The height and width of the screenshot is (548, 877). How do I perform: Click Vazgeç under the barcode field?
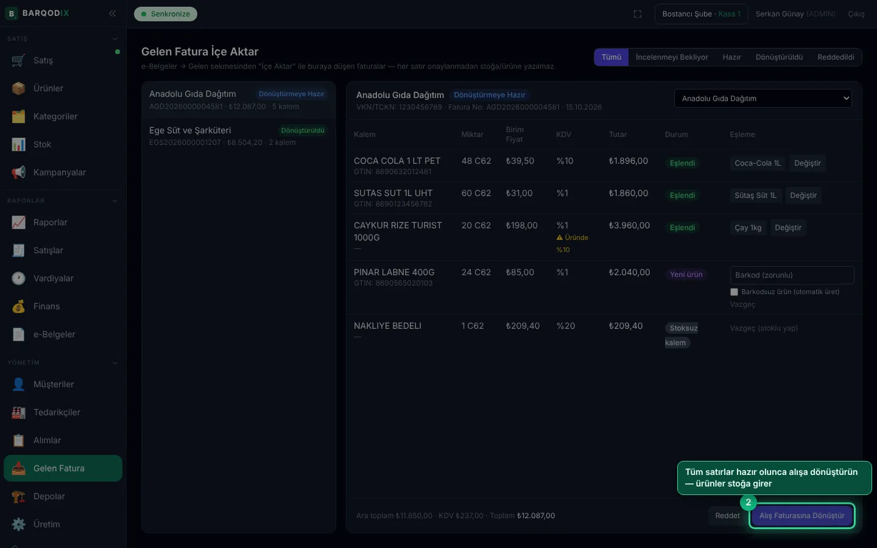coord(742,304)
